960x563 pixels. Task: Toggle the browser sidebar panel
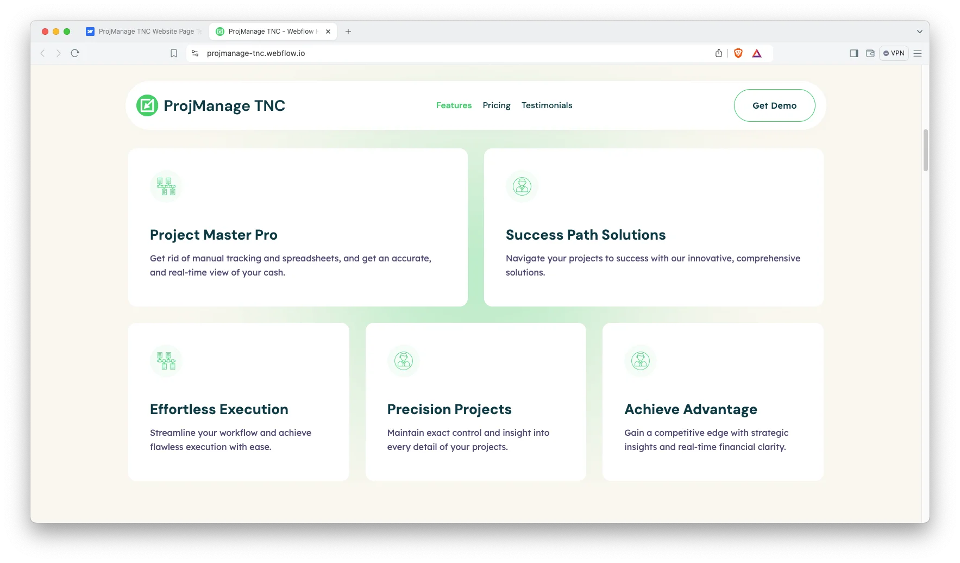coord(854,53)
